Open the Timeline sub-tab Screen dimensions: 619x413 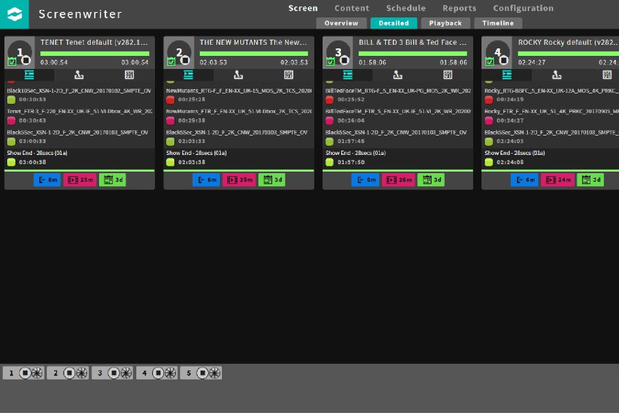pyautogui.click(x=498, y=23)
